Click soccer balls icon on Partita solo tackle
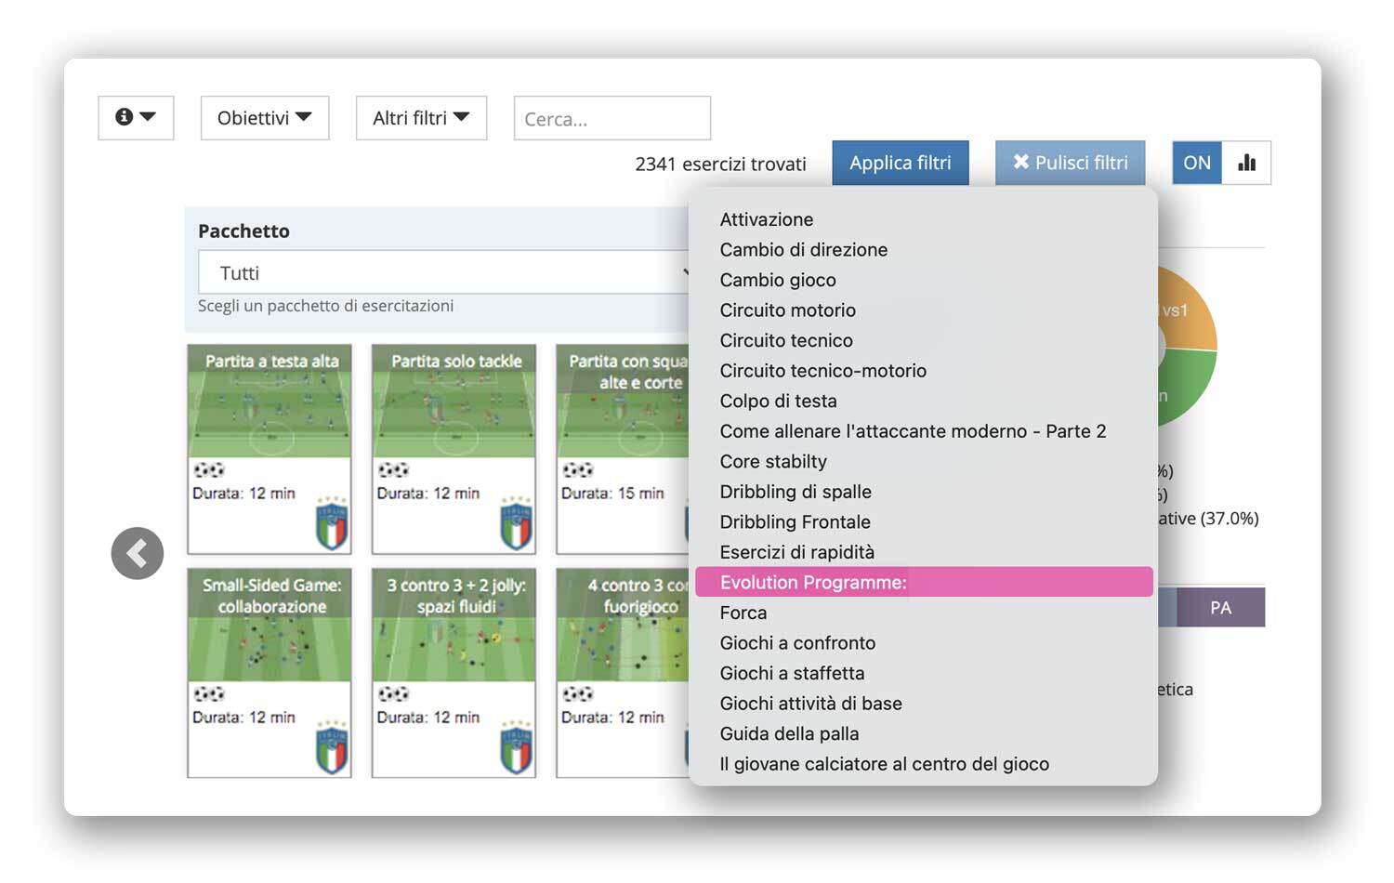 [393, 469]
